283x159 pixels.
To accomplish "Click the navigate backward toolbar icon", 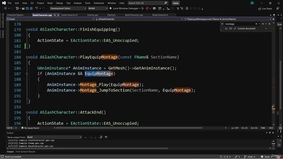I will (5, 8).
